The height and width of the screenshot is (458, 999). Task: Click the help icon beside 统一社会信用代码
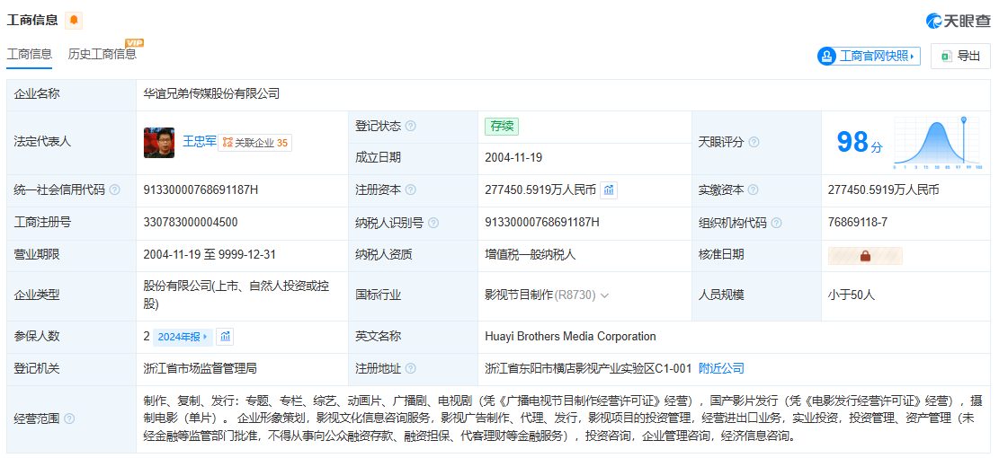coord(115,190)
